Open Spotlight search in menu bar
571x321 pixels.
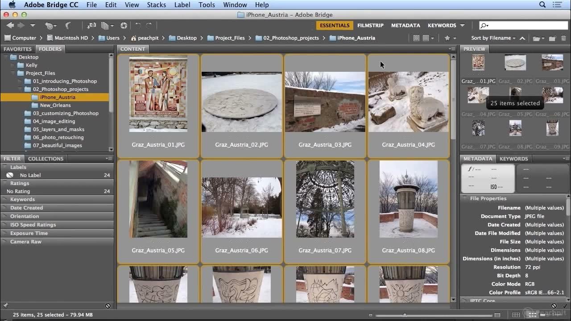point(542,4)
